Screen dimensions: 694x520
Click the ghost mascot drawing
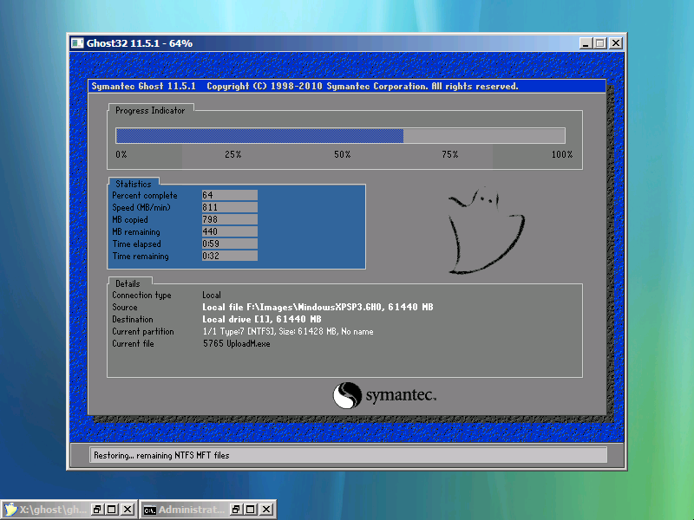tap(486, 230)
